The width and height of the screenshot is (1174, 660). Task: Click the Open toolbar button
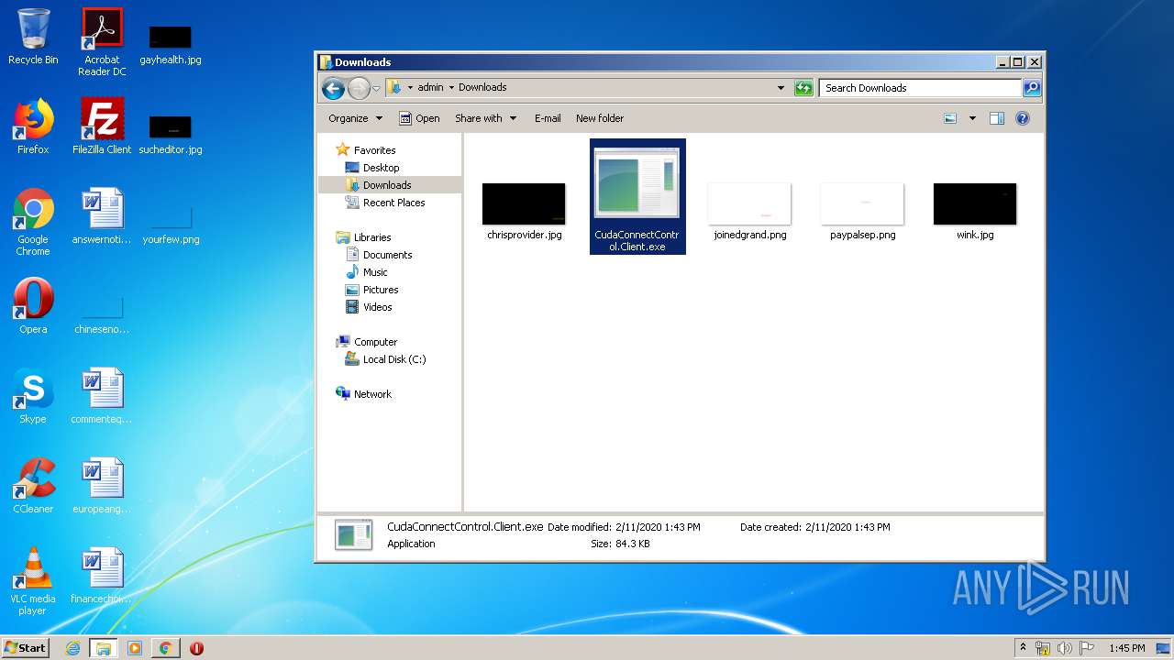coord(419,118)
